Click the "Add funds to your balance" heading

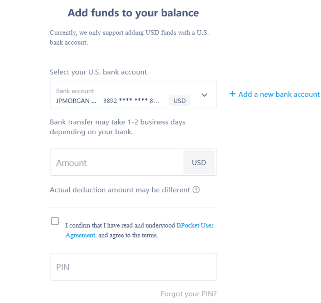[x=133, y=13]
